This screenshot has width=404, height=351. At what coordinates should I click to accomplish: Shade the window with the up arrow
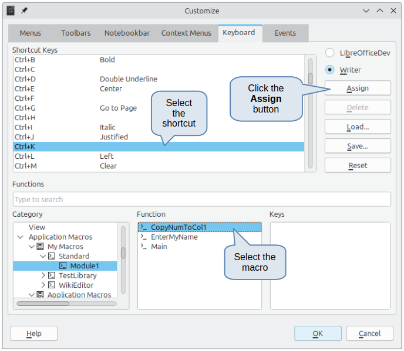[380, 11]
